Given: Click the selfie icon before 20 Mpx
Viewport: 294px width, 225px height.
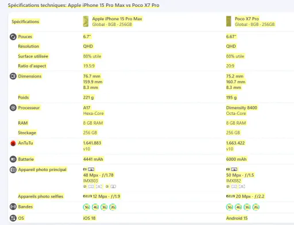Looking at the screenshot, I should click(230, 196).
